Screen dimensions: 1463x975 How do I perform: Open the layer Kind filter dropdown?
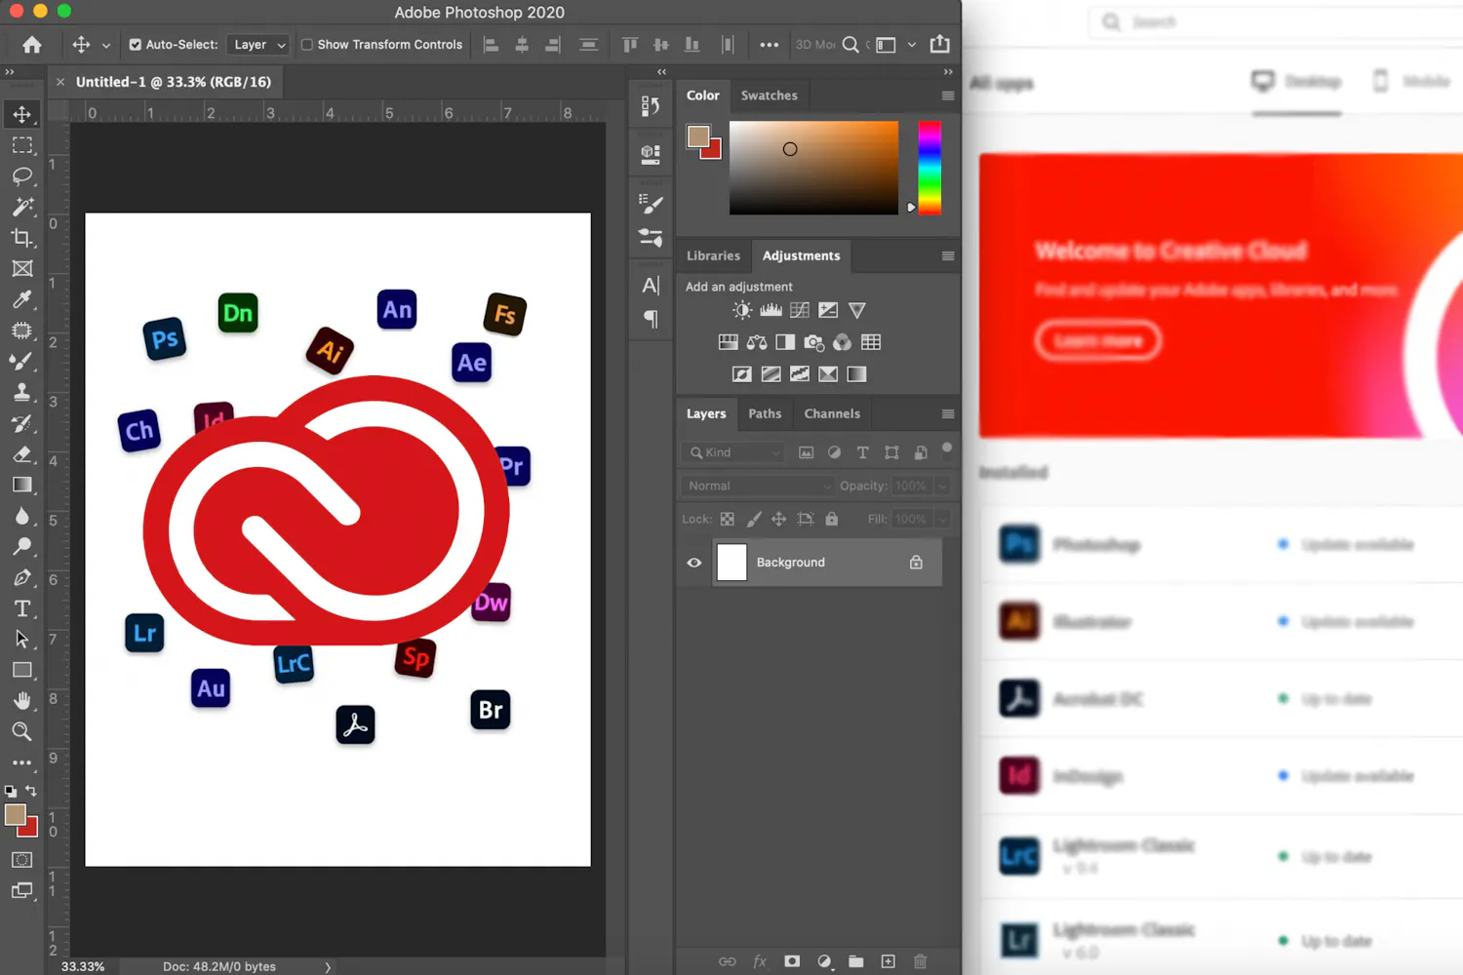coord(735,452)
